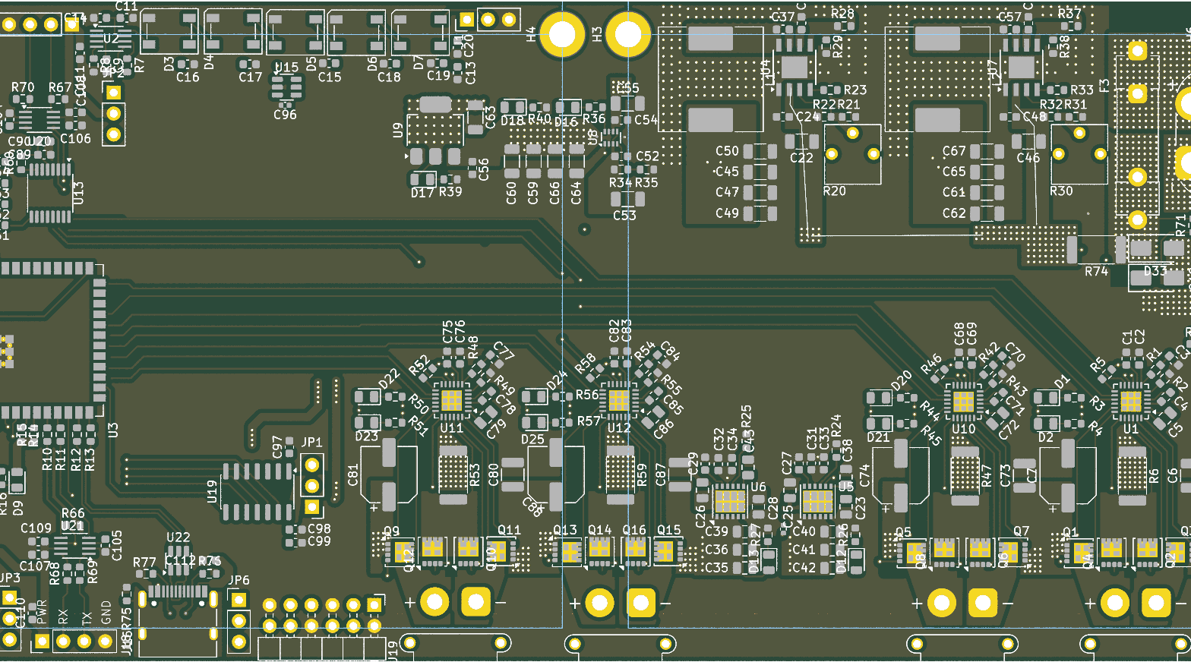This screenshot has width=1191, height=662.
Task: Click the H3 mounting hole
Action: point(627,34)
